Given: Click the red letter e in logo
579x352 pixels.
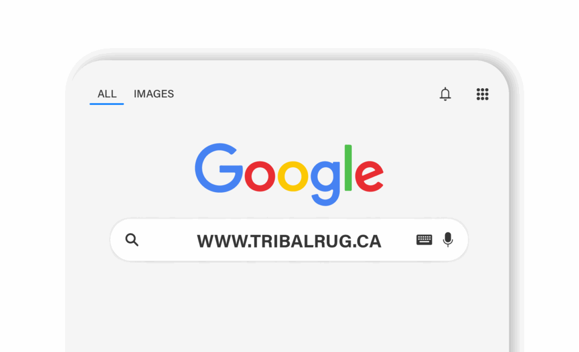Looking at the screenshot, I should (x=369, y=176).
